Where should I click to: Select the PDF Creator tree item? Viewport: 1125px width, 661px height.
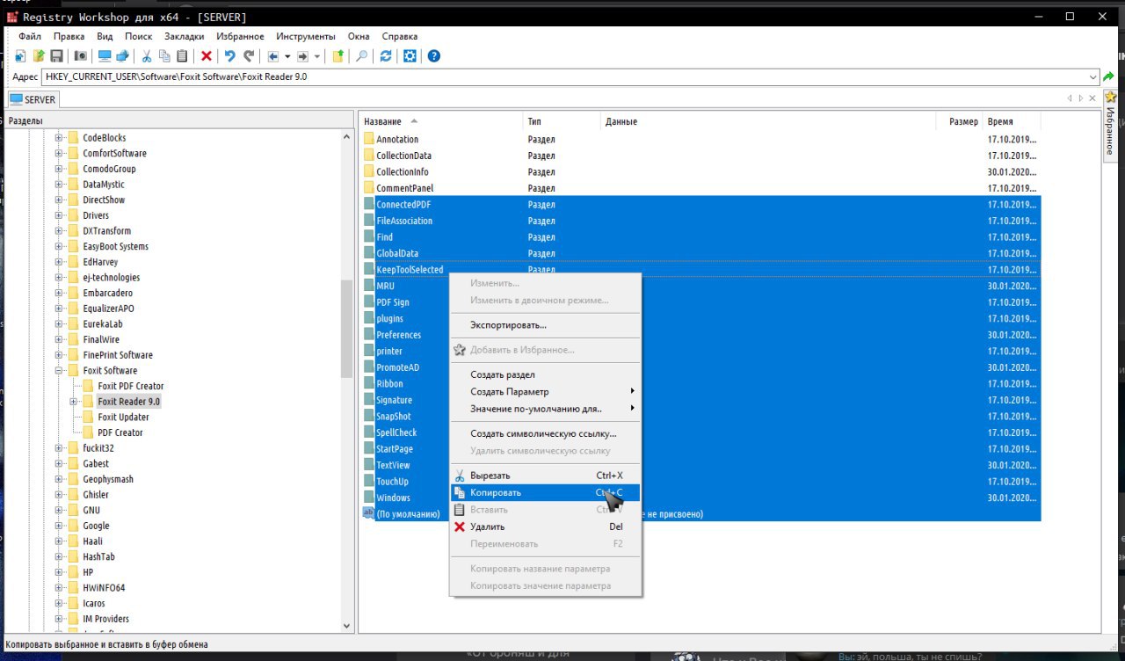(x=120, y=432)
